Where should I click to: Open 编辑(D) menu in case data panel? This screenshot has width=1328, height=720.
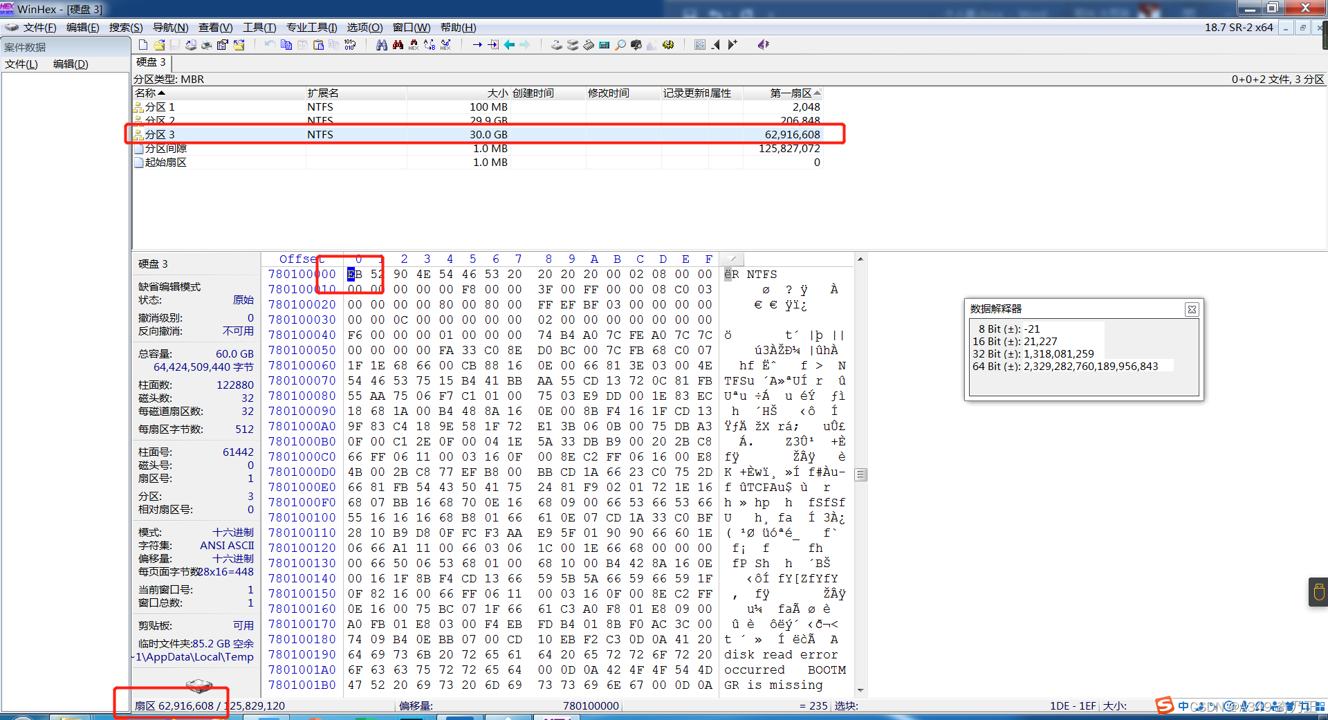(71, 64)
